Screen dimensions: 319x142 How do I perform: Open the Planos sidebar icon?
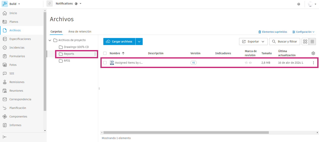5,22
